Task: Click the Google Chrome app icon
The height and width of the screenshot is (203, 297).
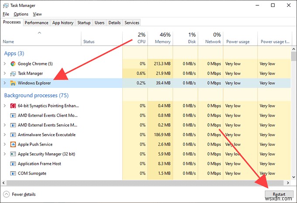Action: [13, 64]
